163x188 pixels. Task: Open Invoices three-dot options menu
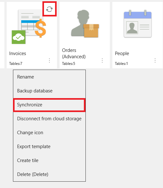[x=49, y=60]
